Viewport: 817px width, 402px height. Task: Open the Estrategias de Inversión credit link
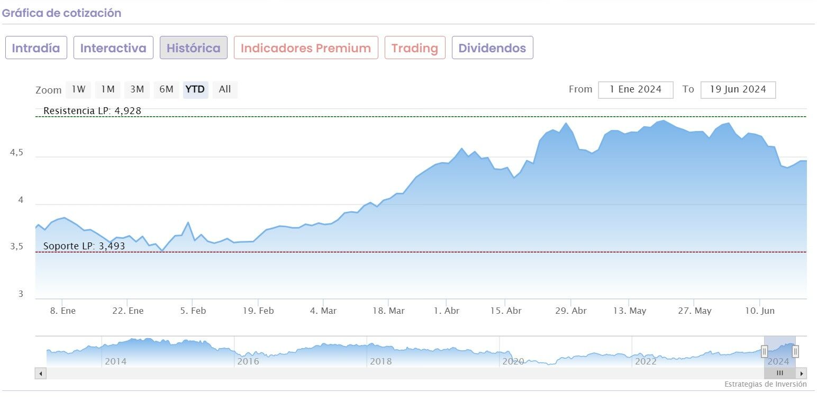[765, 384]
